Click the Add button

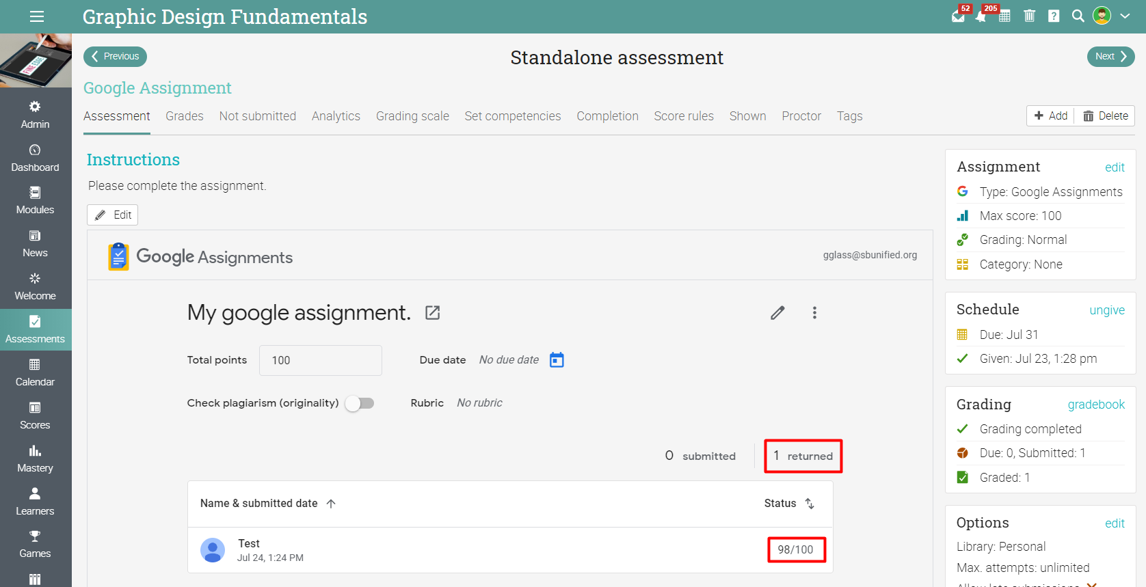(x=1051, y=115)
